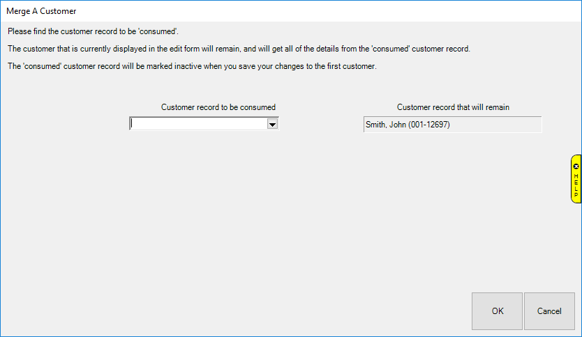Confirm the customer merge with OK
The height and width of the screenshot is (337, 582).
[x=497, y=311]
